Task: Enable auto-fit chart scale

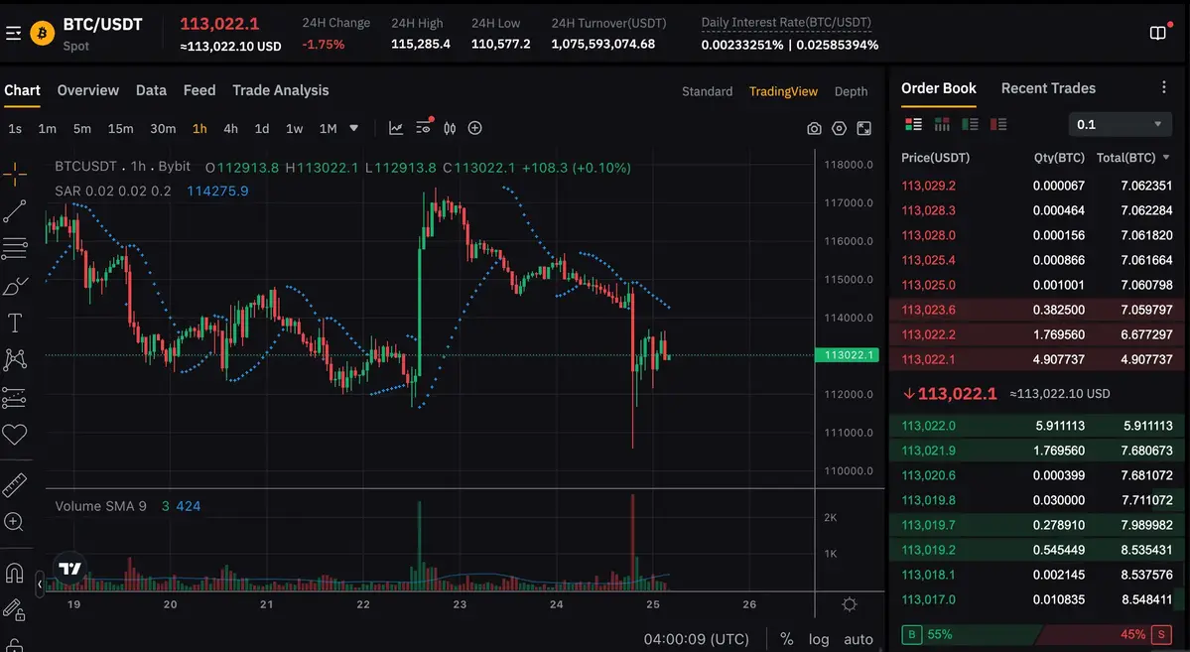Action: click(858, 639)
